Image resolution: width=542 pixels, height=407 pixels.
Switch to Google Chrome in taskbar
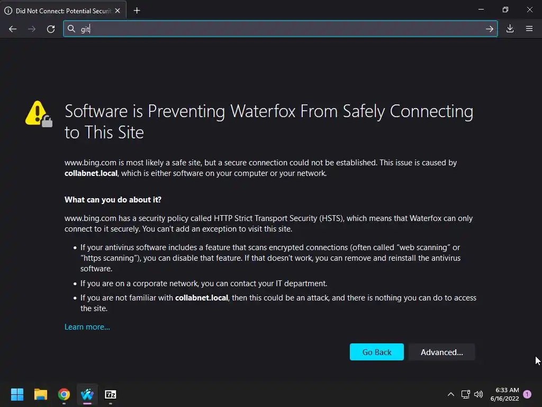tap(64, 394)
